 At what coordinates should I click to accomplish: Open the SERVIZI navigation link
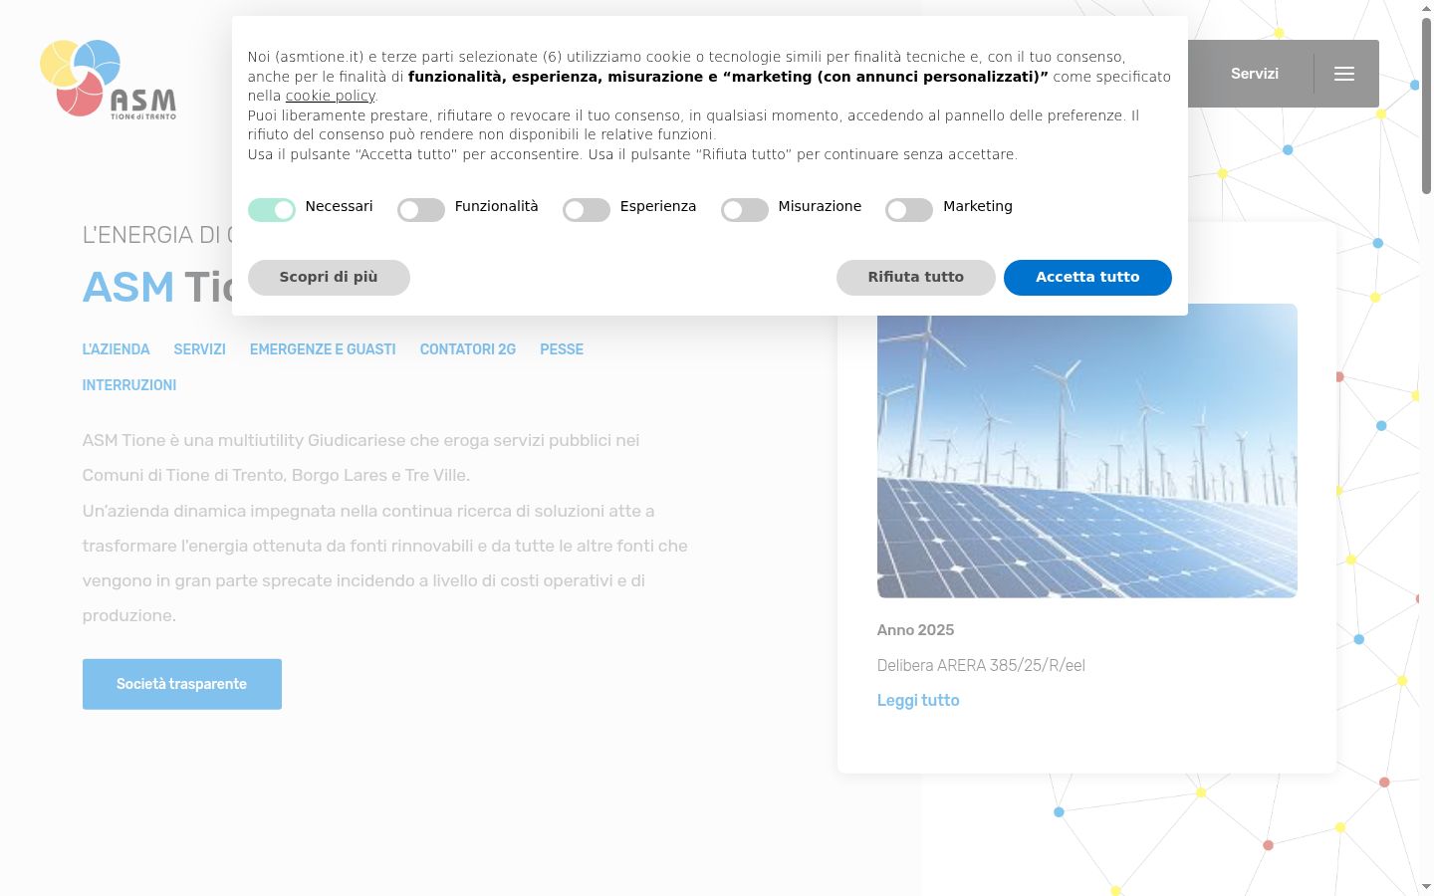coord(200,349)
